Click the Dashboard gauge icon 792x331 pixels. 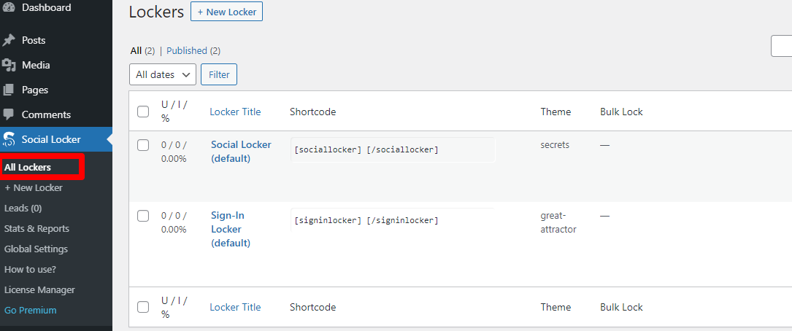coord(9,8)
